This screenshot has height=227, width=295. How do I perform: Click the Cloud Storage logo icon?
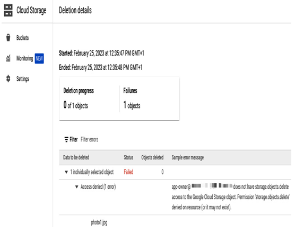[x=8, y=11]
